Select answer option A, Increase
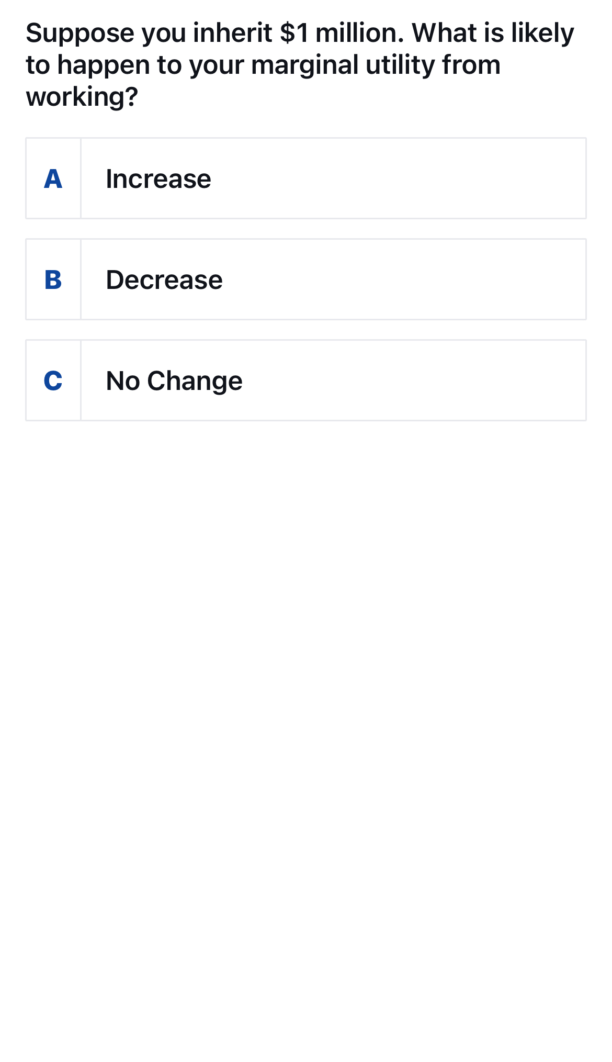612x1062 pixels. 305,178
